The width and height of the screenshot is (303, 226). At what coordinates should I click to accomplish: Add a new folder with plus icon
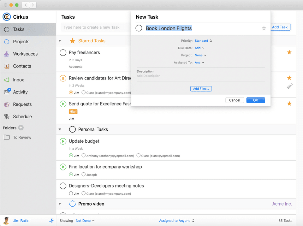21,128
